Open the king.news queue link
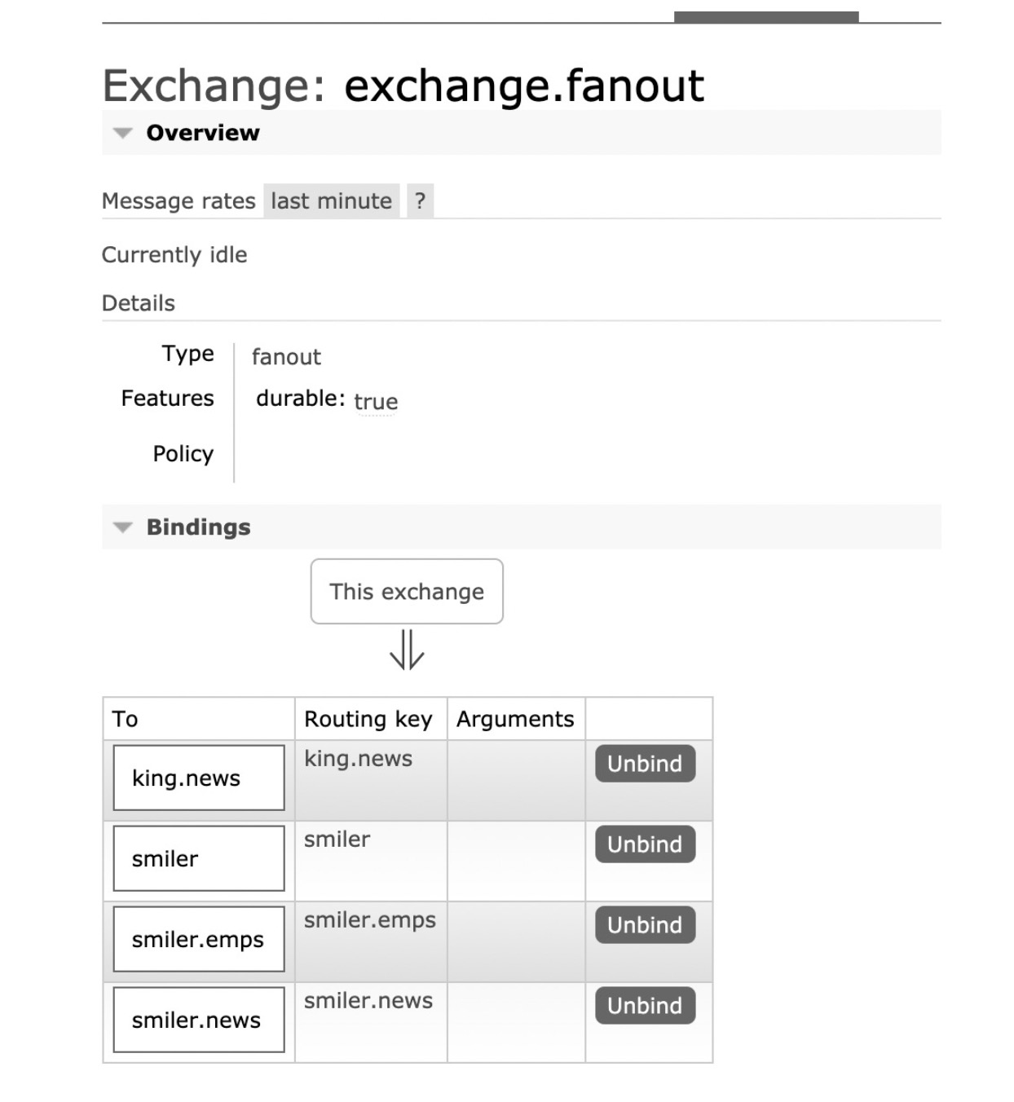 pyautogui.click(x=187, y=778)
